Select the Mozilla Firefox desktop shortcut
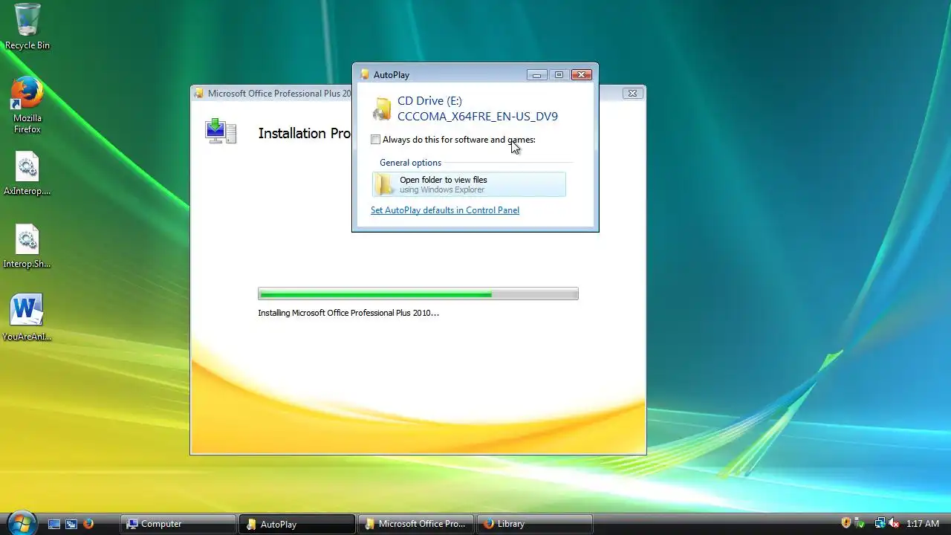 (x=27, y=104)
